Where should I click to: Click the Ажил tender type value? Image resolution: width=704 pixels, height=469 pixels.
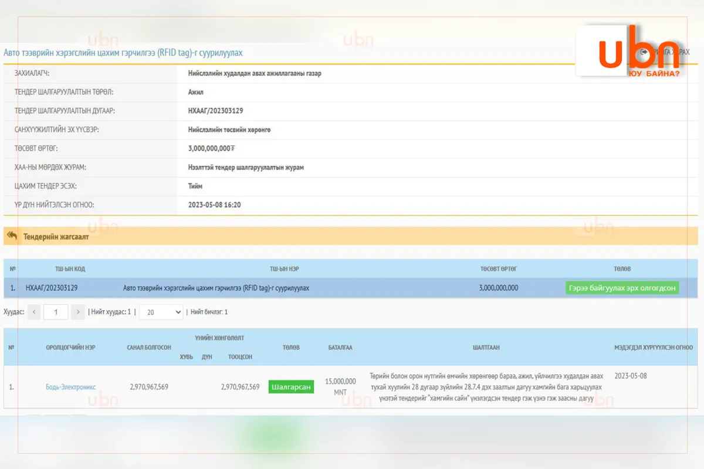[196, 92]
